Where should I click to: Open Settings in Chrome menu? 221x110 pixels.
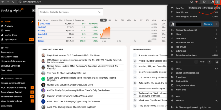click(x=194, y=101)
